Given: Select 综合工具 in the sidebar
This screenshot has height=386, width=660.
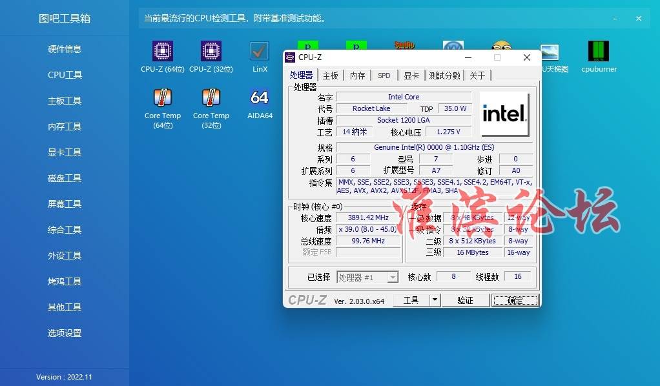Looking at the screenshot, I should pyautogui.click(x=65, y=230).
